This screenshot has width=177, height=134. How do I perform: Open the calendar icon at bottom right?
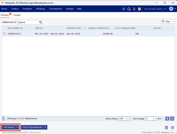point(166,128)
